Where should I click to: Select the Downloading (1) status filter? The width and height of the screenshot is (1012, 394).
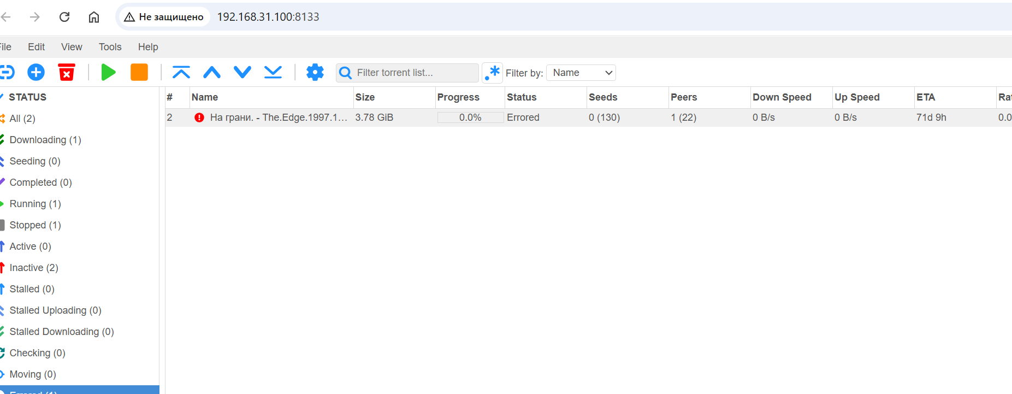click(x=45, y=140)
